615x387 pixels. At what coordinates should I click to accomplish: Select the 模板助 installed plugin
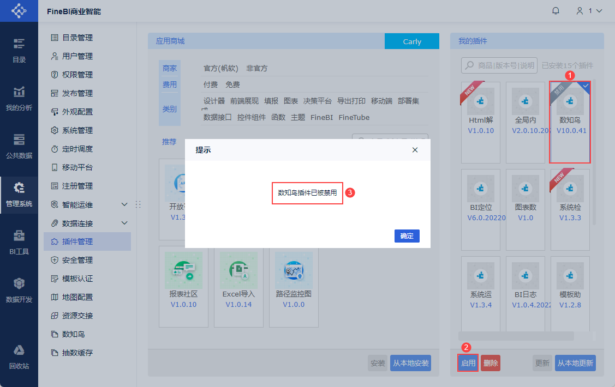(x=570, y=294)
